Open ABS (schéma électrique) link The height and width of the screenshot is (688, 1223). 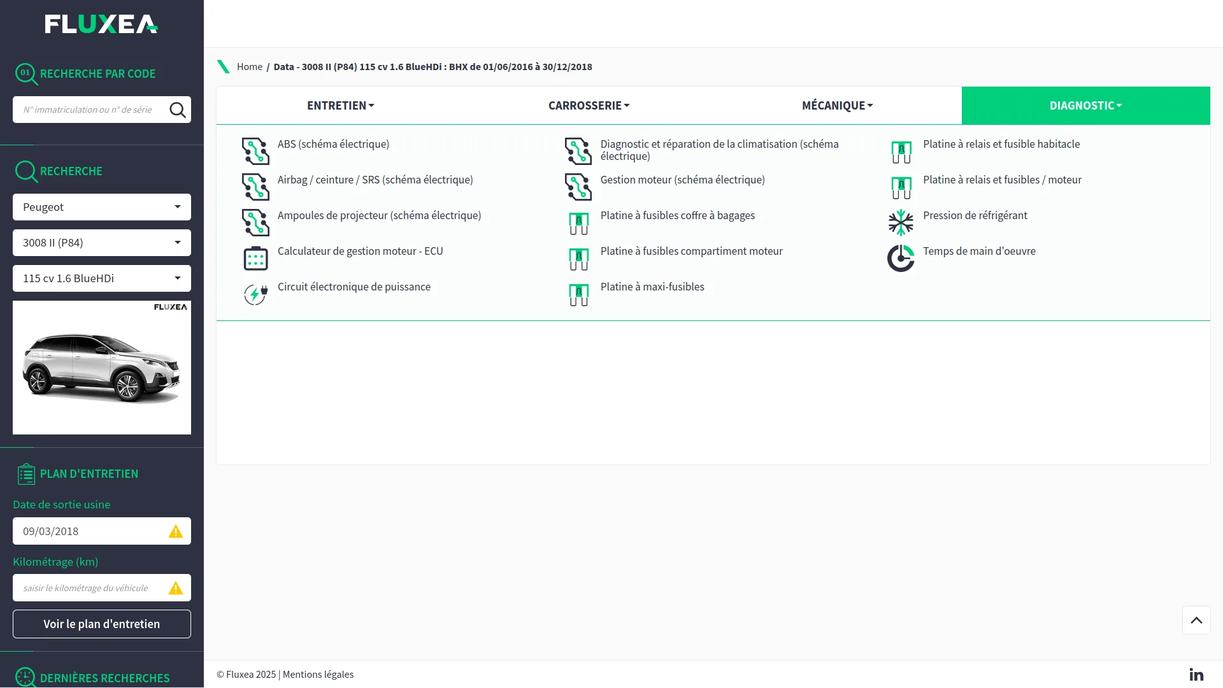tap(333, 144)
